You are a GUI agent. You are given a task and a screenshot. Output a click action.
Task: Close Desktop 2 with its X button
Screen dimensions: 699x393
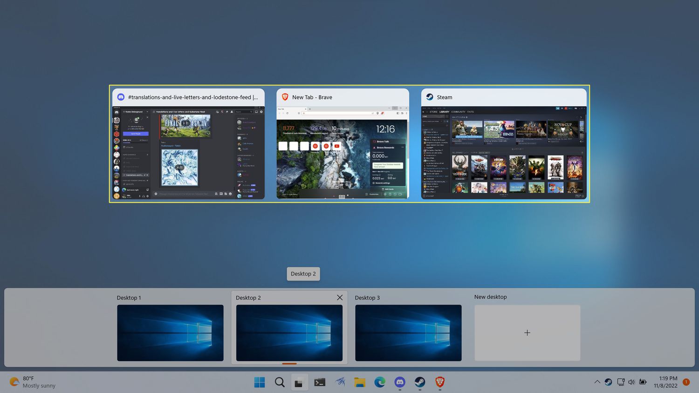[x=340, y=298]
